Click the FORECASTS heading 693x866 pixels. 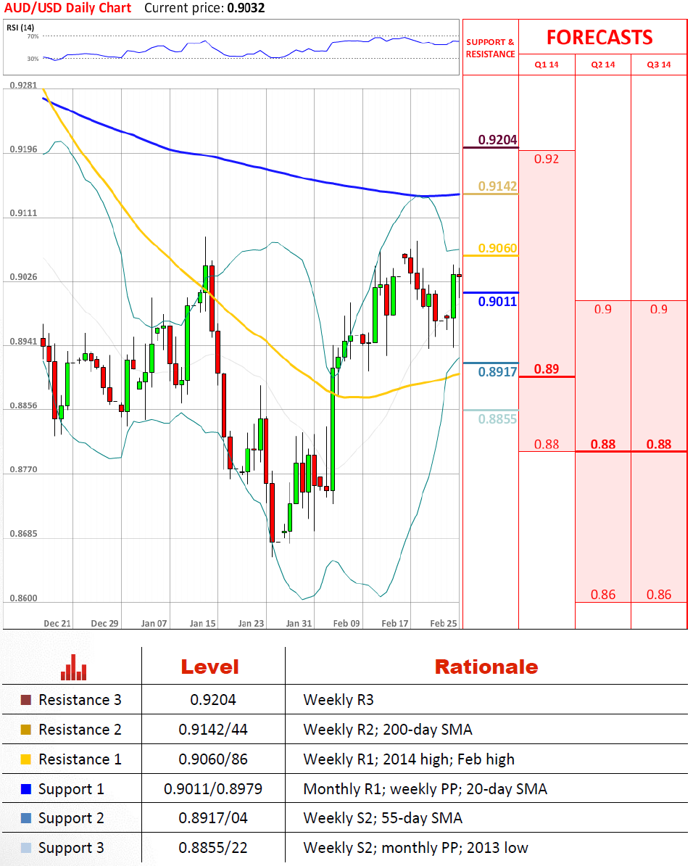599,38
